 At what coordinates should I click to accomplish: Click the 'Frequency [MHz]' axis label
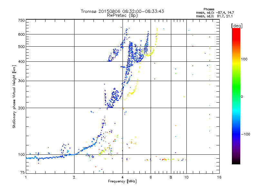(x=122, y=181)
